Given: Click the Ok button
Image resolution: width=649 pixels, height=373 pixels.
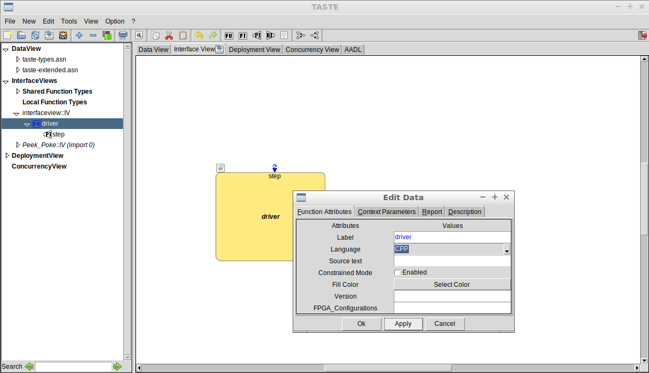Looking at the screenshot, I should (x=361, y=324).
